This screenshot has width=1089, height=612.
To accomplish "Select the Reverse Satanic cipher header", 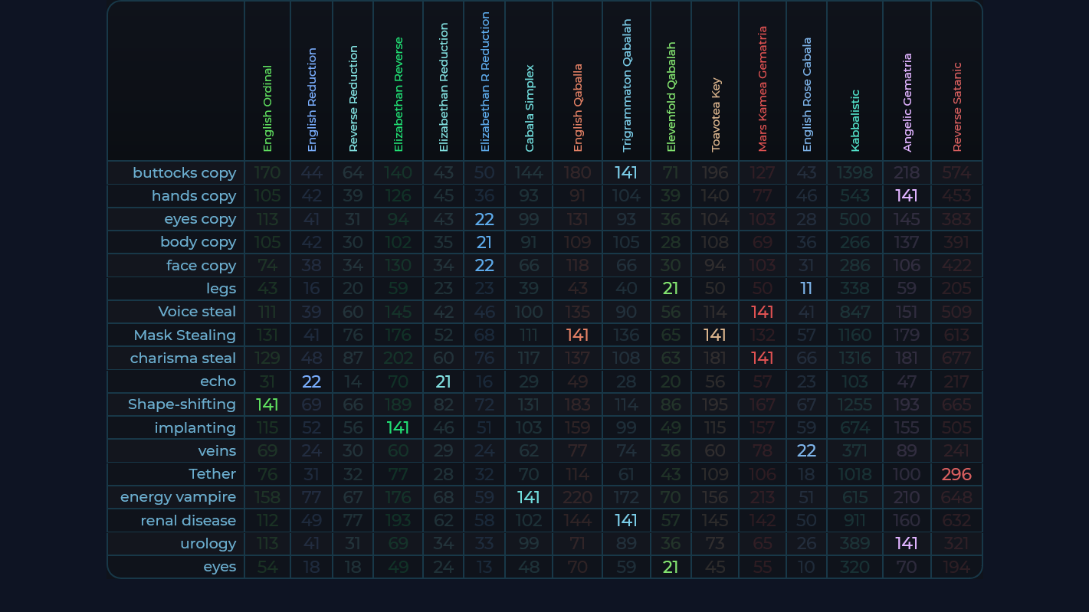I will (956, 106).
